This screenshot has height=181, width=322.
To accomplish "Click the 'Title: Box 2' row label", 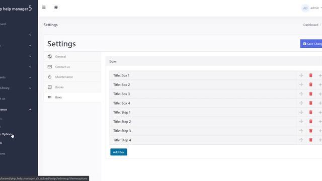I will (122, 84).
